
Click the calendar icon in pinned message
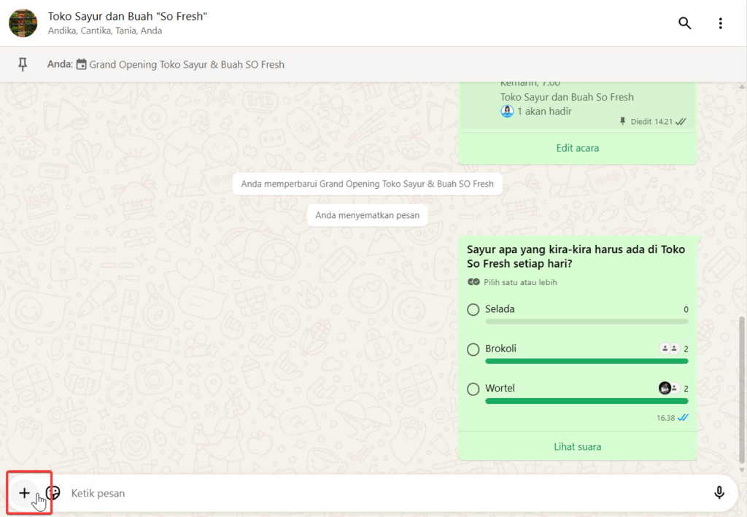pos(81,64)
